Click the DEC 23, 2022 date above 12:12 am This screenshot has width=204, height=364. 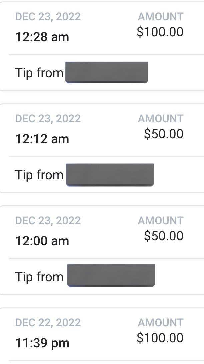[x=48, y=118]
